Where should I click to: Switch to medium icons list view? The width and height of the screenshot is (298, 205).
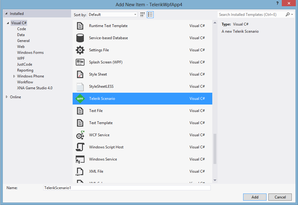click(x=150, y=15)
